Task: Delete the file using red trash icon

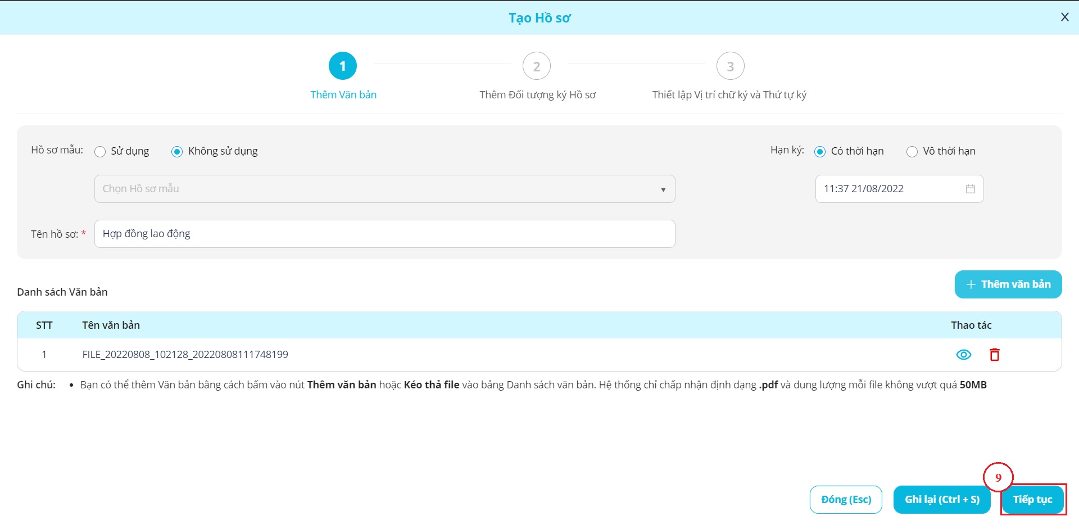Action: (x=994, y=355)
